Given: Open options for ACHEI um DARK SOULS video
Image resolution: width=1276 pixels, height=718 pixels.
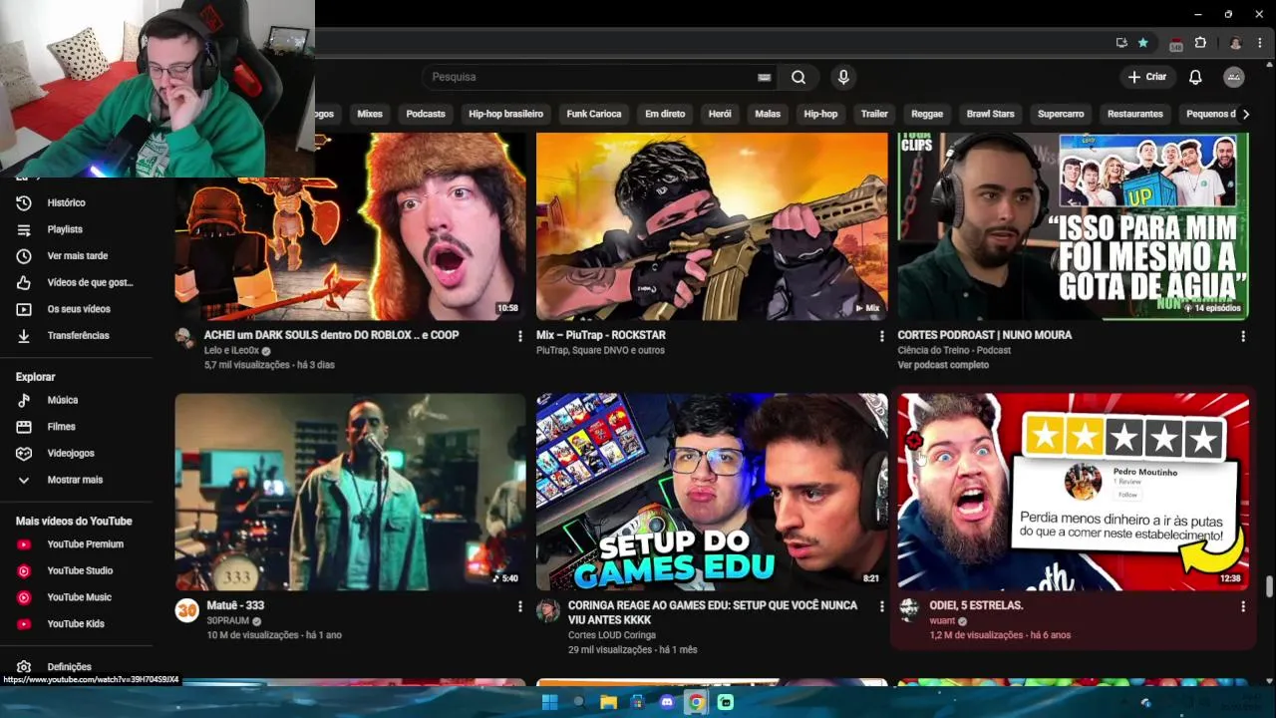Looking at the screenshot, I should coord(519,336).
